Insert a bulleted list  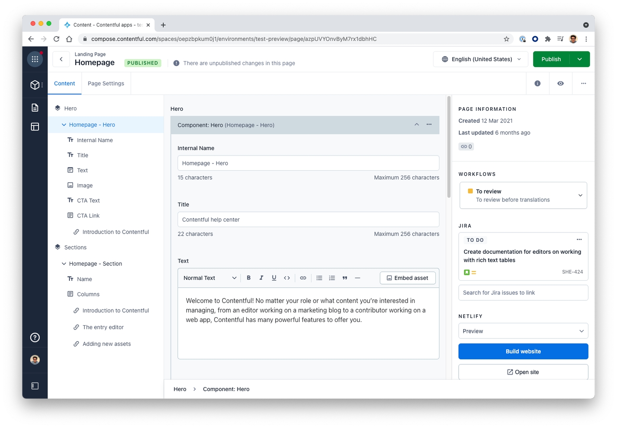(319, 278)
